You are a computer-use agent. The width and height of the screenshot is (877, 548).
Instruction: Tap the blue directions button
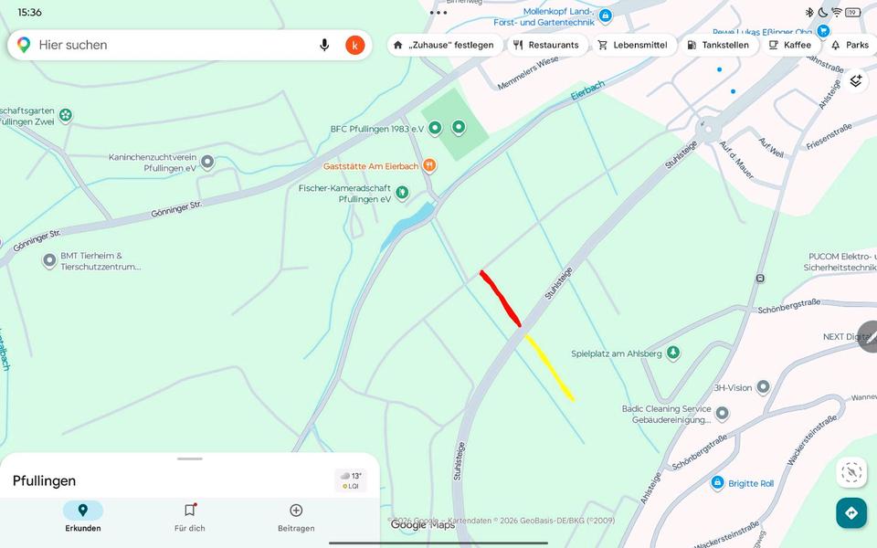point(851,512)
